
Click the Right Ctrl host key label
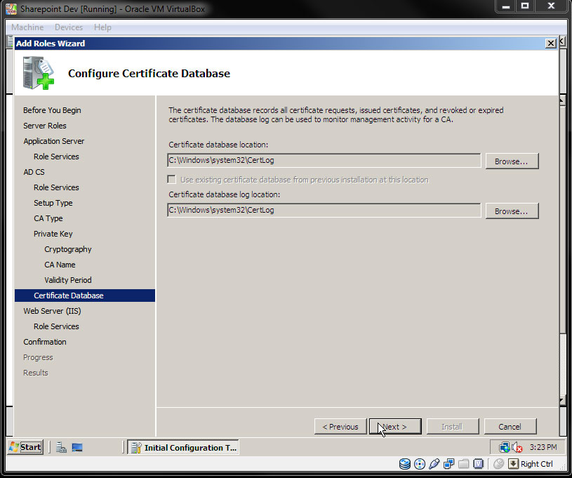point(537,464)
